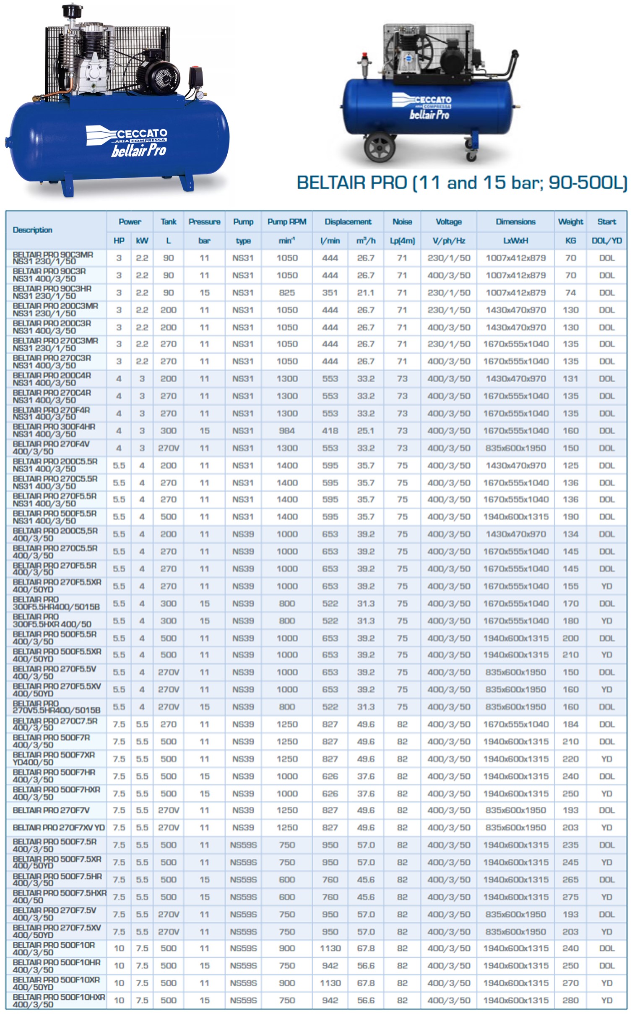Select the left stationary compressor image

tap(117, 101)
